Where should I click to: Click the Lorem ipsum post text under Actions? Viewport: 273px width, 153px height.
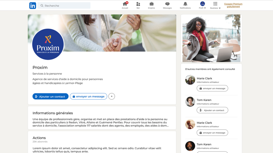coord(97,150)
